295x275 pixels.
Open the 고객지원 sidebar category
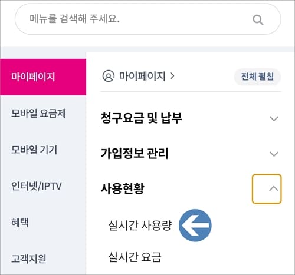(29, 259)
